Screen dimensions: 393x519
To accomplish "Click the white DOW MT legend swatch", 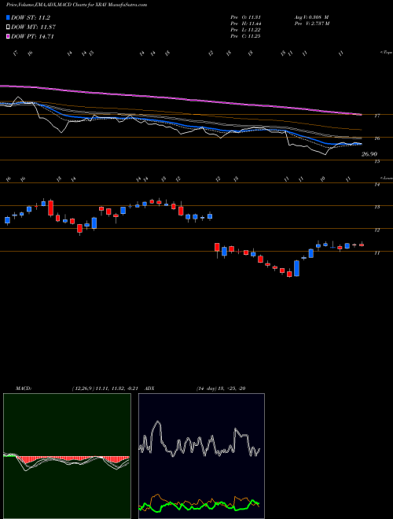I will pos(8,28).
